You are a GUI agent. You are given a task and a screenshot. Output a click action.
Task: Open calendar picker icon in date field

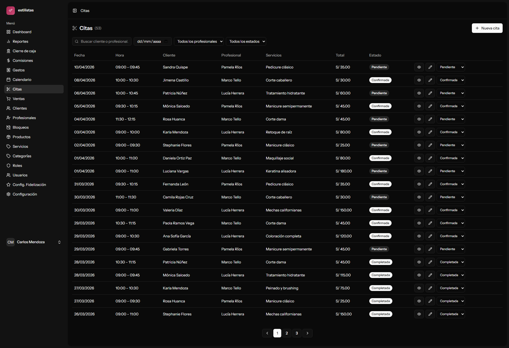[x=166, y=41]
